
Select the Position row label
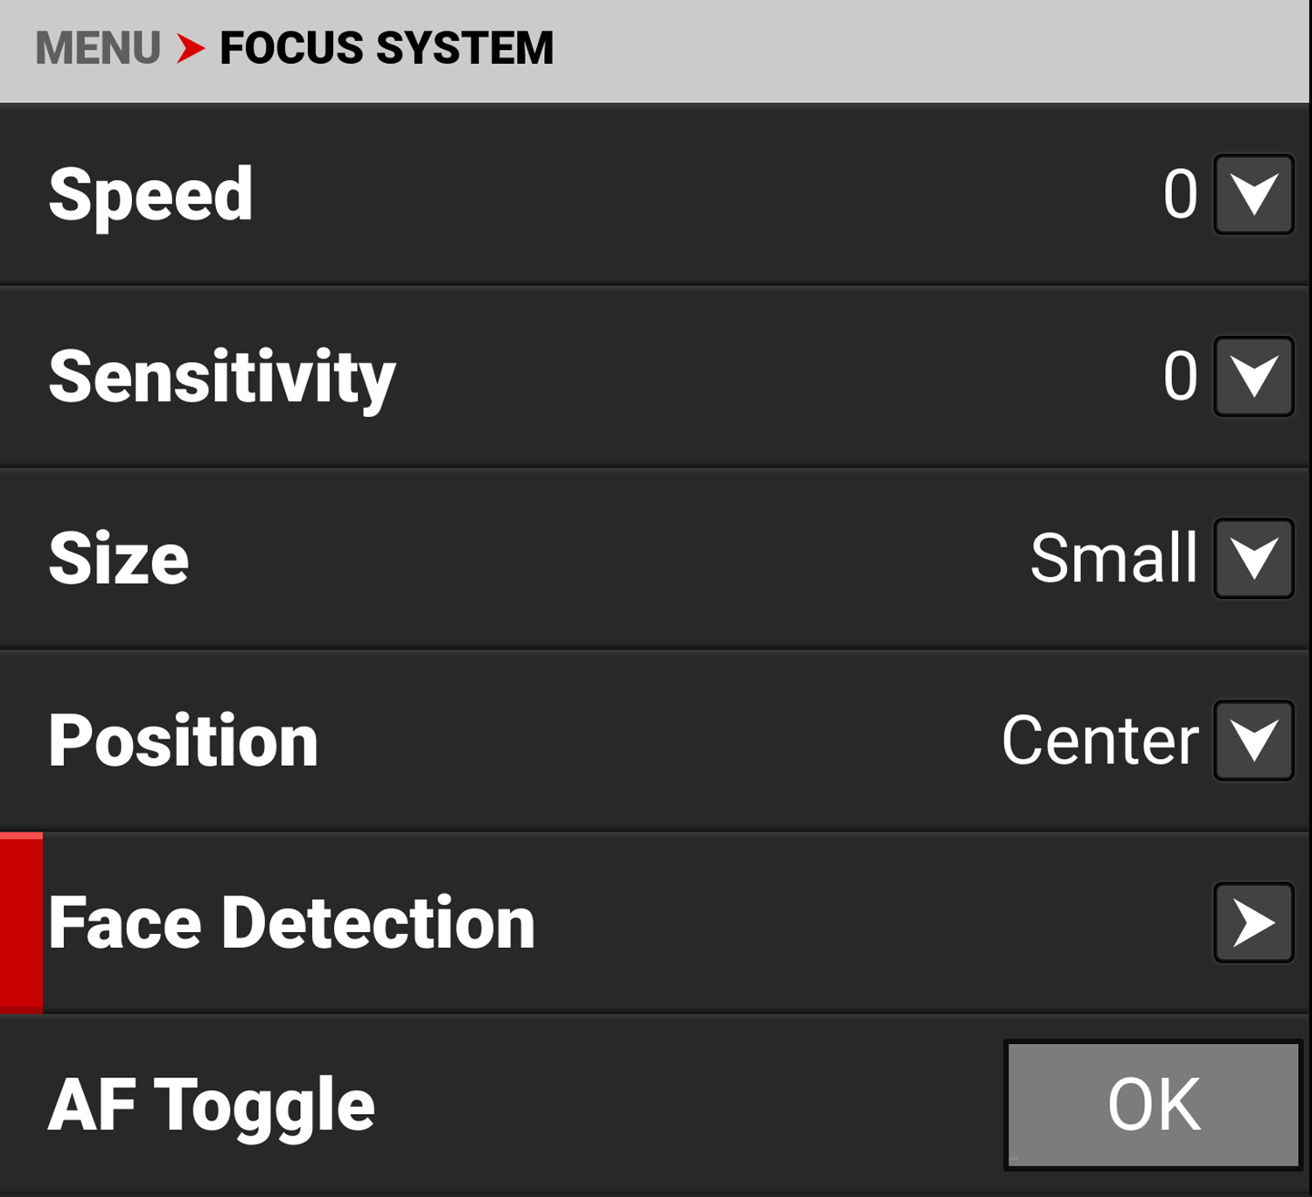[x=183, y=741]
